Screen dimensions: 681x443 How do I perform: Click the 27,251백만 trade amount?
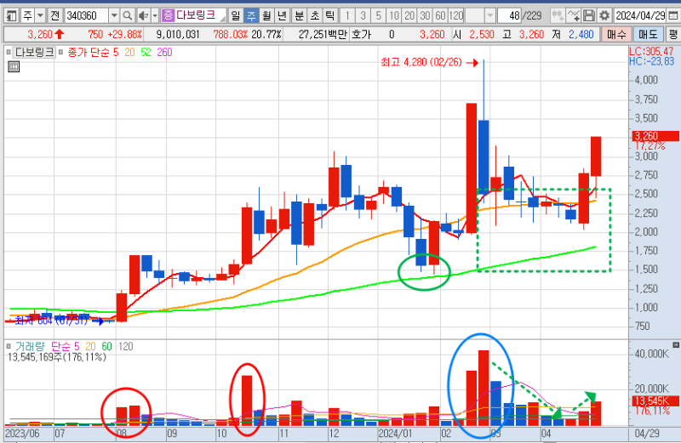point(323,34)
